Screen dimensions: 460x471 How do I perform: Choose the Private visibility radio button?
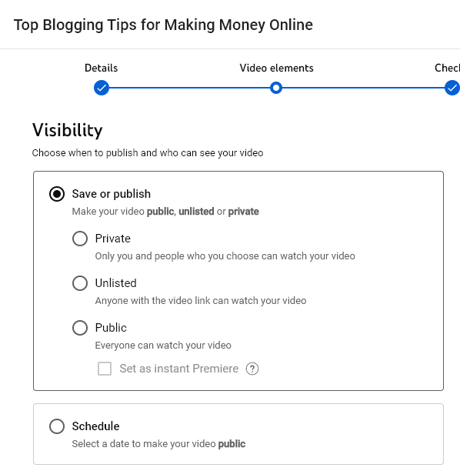[x=80, y=239]
